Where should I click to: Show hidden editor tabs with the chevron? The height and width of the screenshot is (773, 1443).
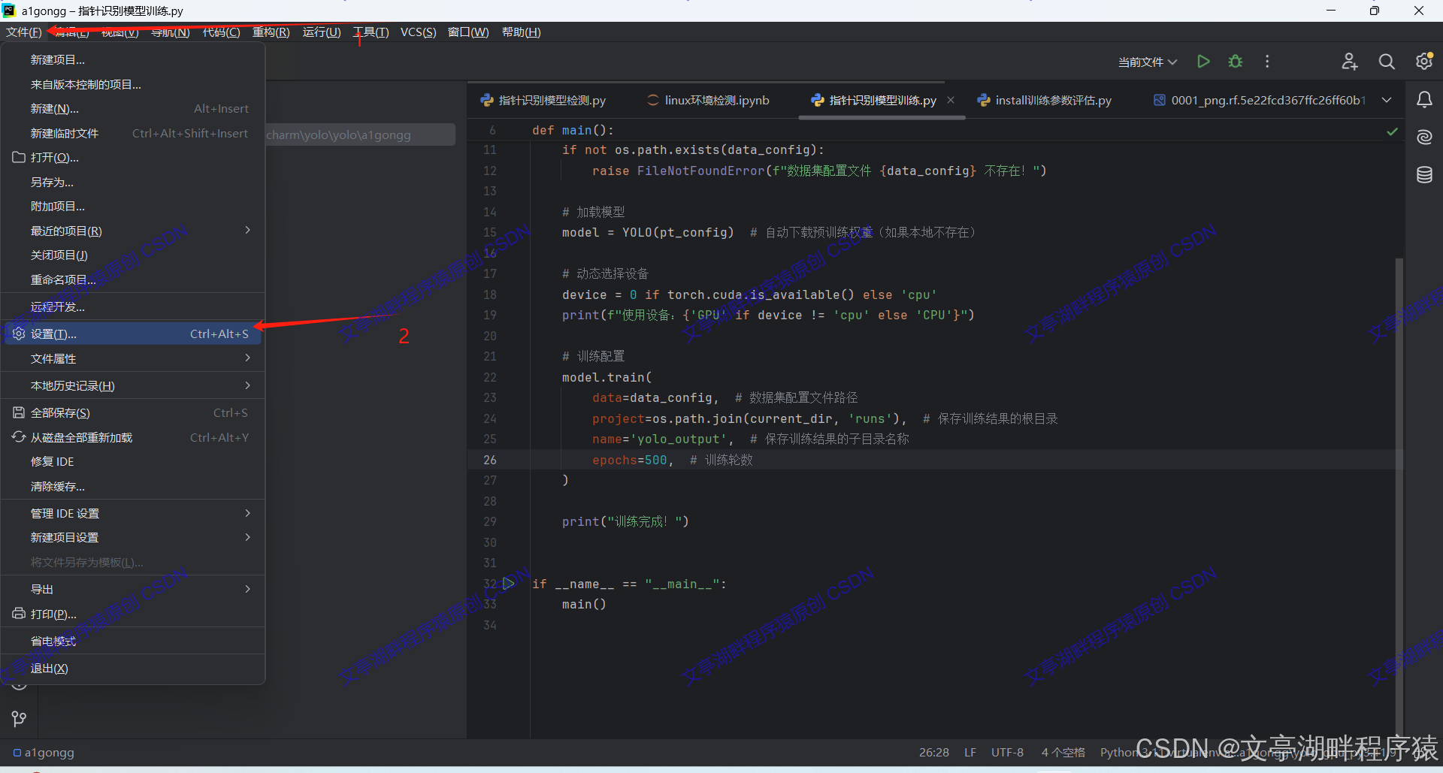point(1387,100)
